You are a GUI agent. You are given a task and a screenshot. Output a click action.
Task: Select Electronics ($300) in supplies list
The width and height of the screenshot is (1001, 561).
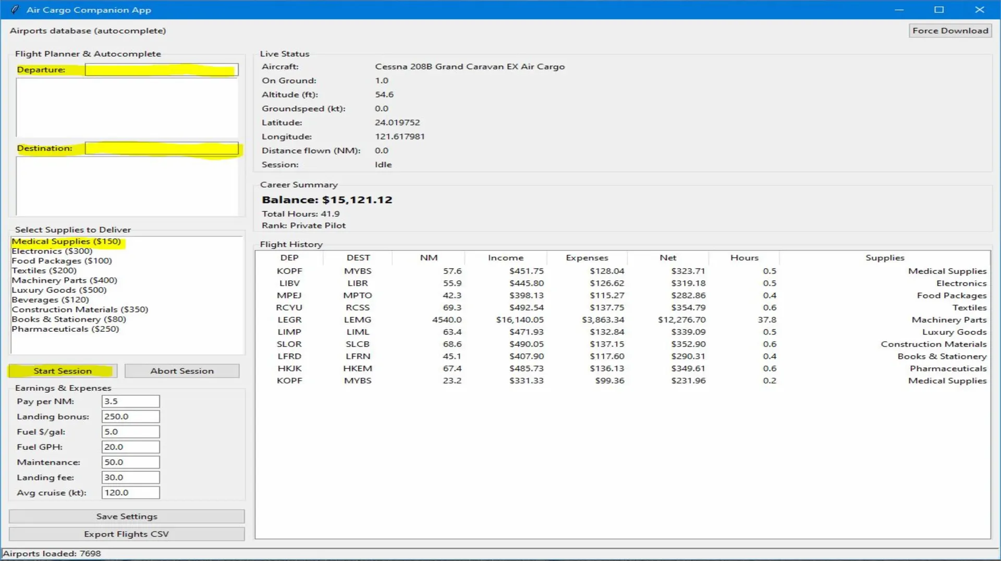click(52, 251)
